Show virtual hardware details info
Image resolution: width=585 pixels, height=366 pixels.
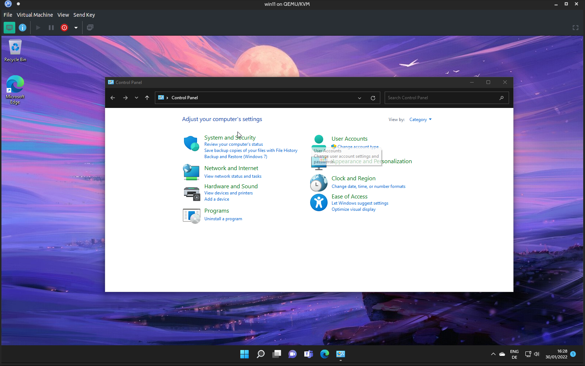pyautogui.click(x=23, y=28)
